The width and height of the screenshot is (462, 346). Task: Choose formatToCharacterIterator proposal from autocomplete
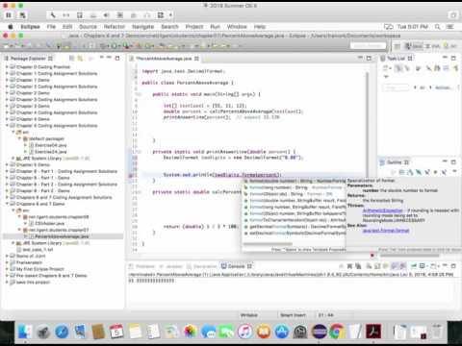(x=295, y=220)
